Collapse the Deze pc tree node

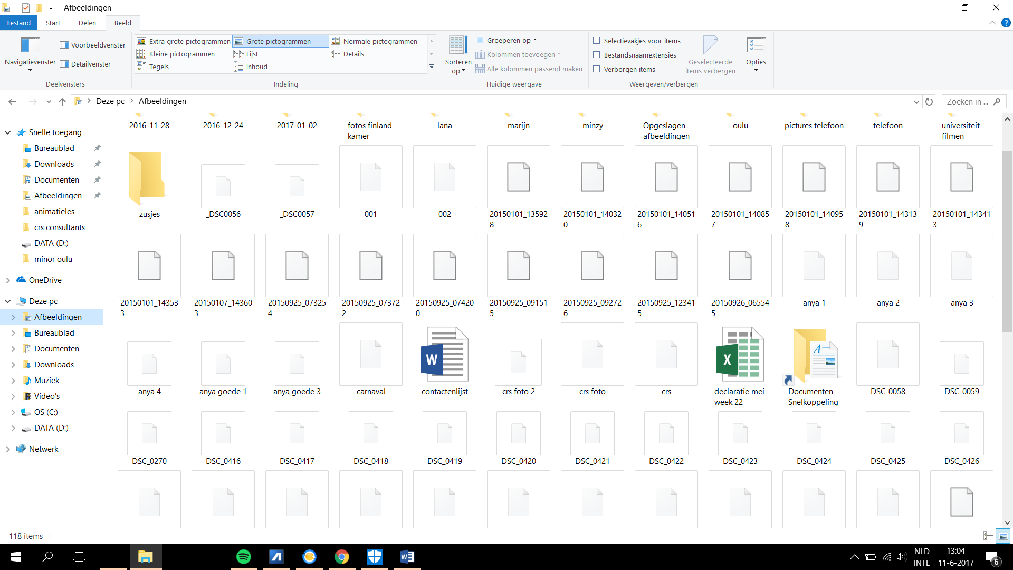8,301
